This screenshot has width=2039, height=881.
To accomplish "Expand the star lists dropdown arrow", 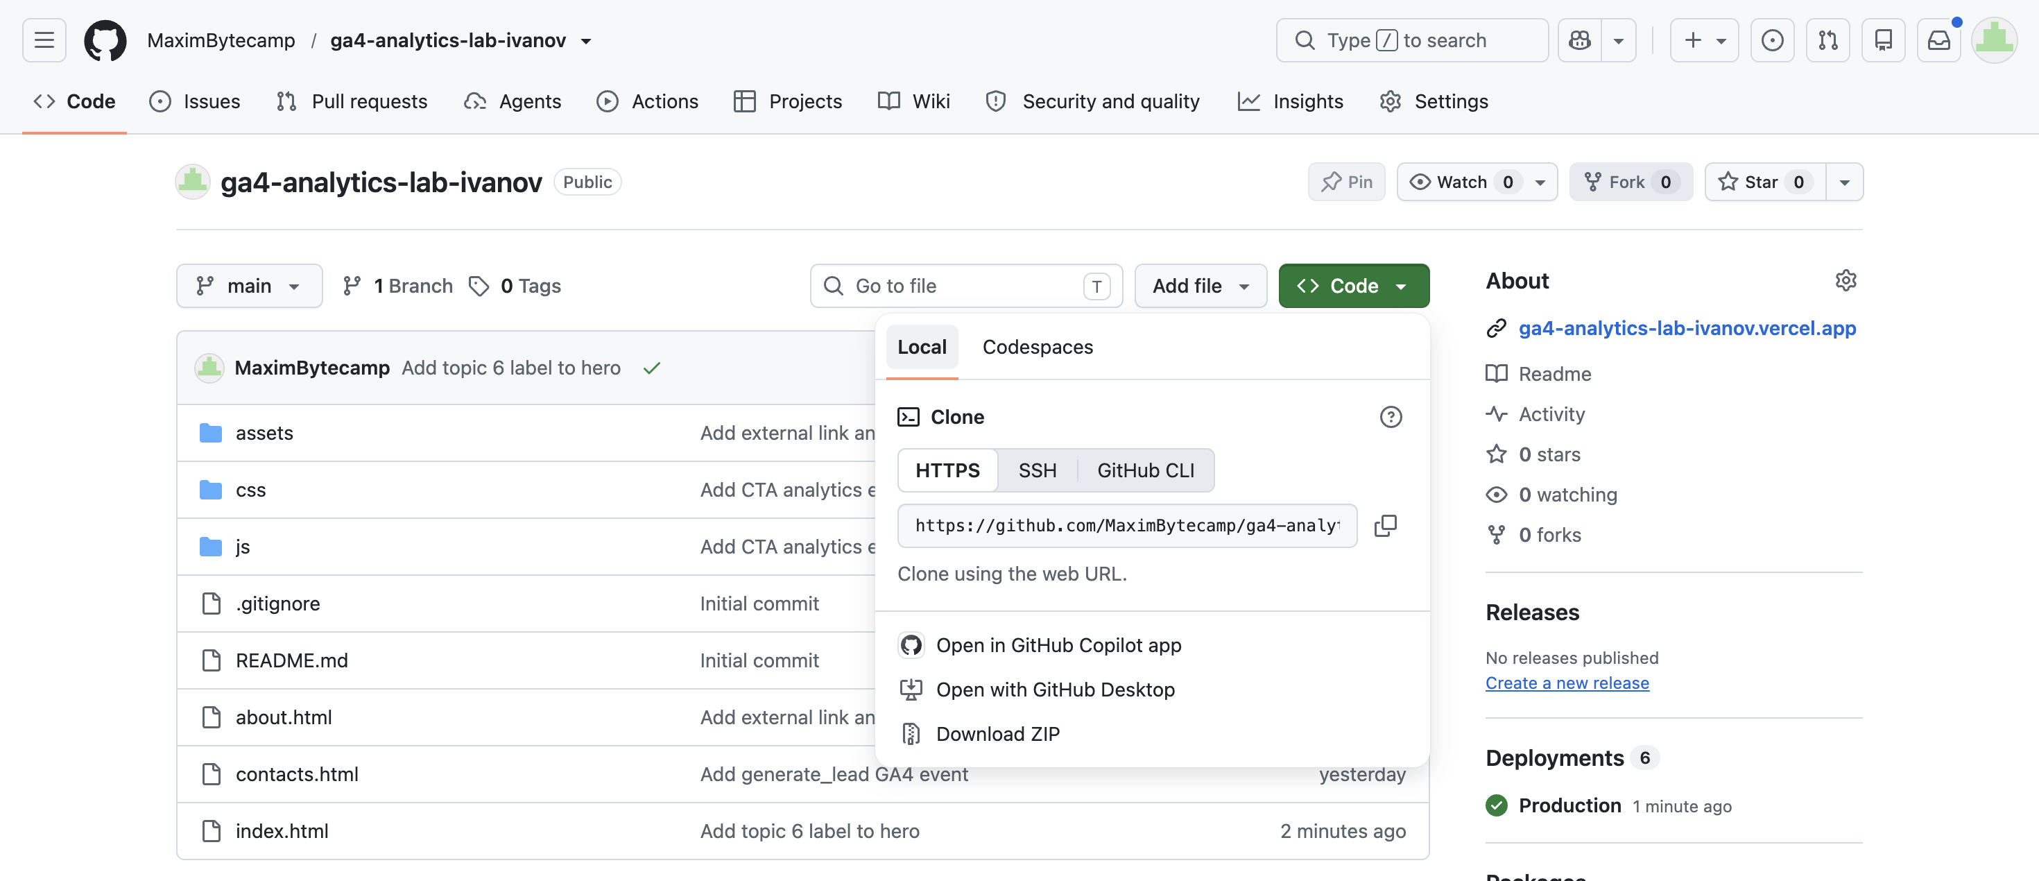I will (x=1844, y=182).
